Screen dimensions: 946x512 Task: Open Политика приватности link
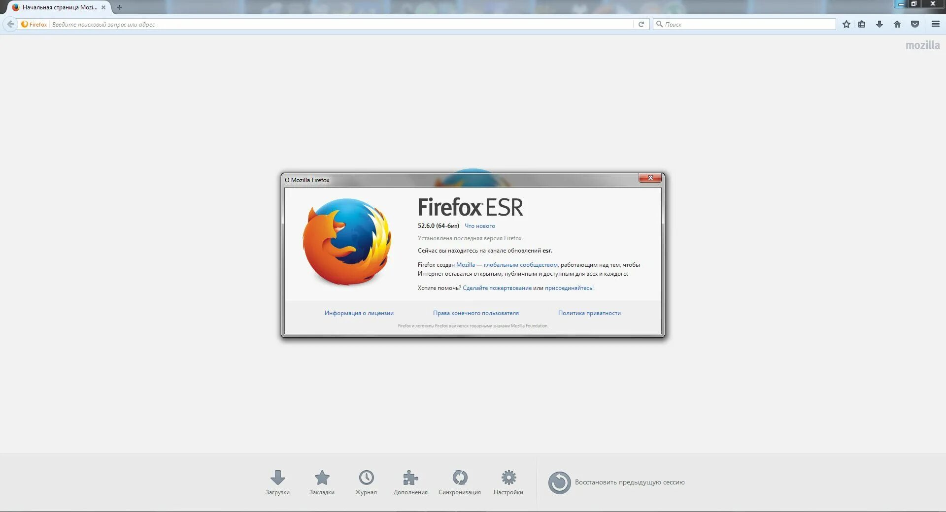(x=589, y=313)
